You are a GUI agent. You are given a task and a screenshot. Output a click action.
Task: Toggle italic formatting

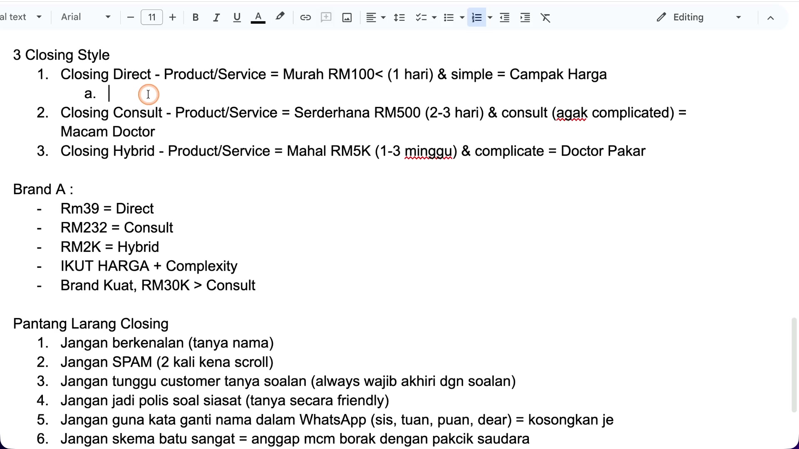click(216, 17)
